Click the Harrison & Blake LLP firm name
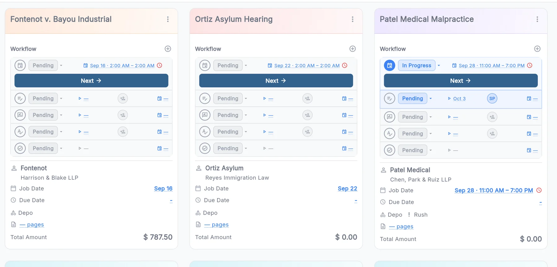Image resolution: width=557 pixels, height=267 pixels. 50,178
